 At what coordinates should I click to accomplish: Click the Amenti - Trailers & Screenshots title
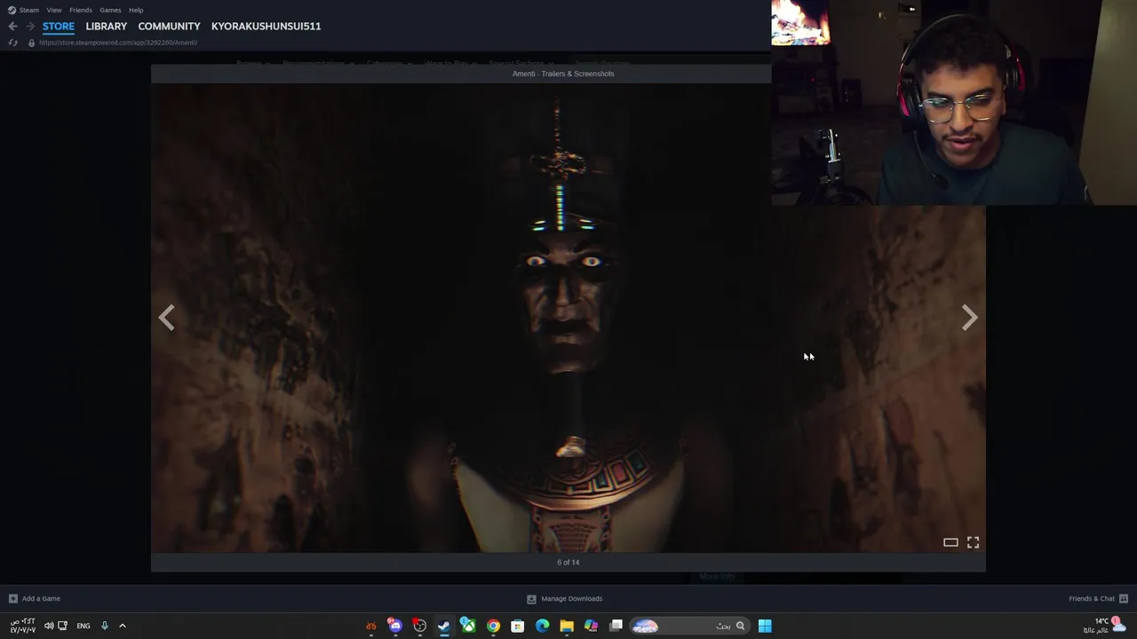563,74
